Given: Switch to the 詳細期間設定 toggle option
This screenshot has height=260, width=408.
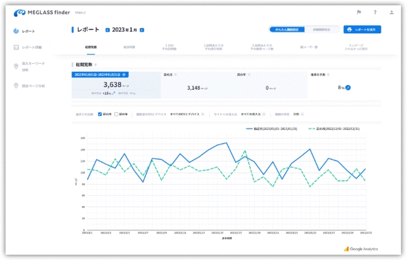Looking at the screenshot, I should [x=322, y=30].
